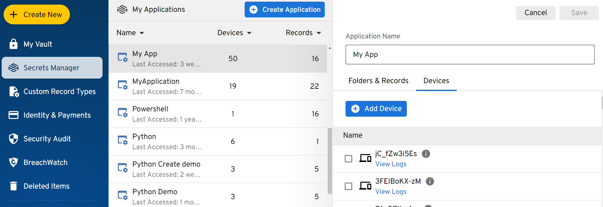Click the Application Name text field
Viewport: 603px width, 207px height.
[470, 55]
